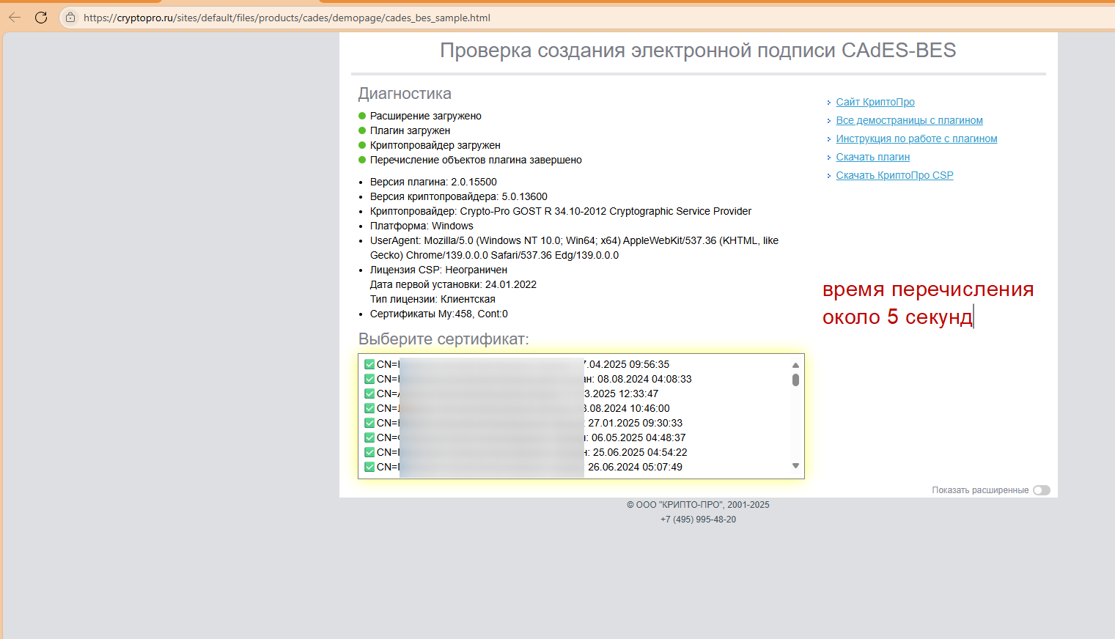The height and width of the screenshot is (639, 1115).
Task: Click the 'Диагностика' heading
Action: (405, 94)
